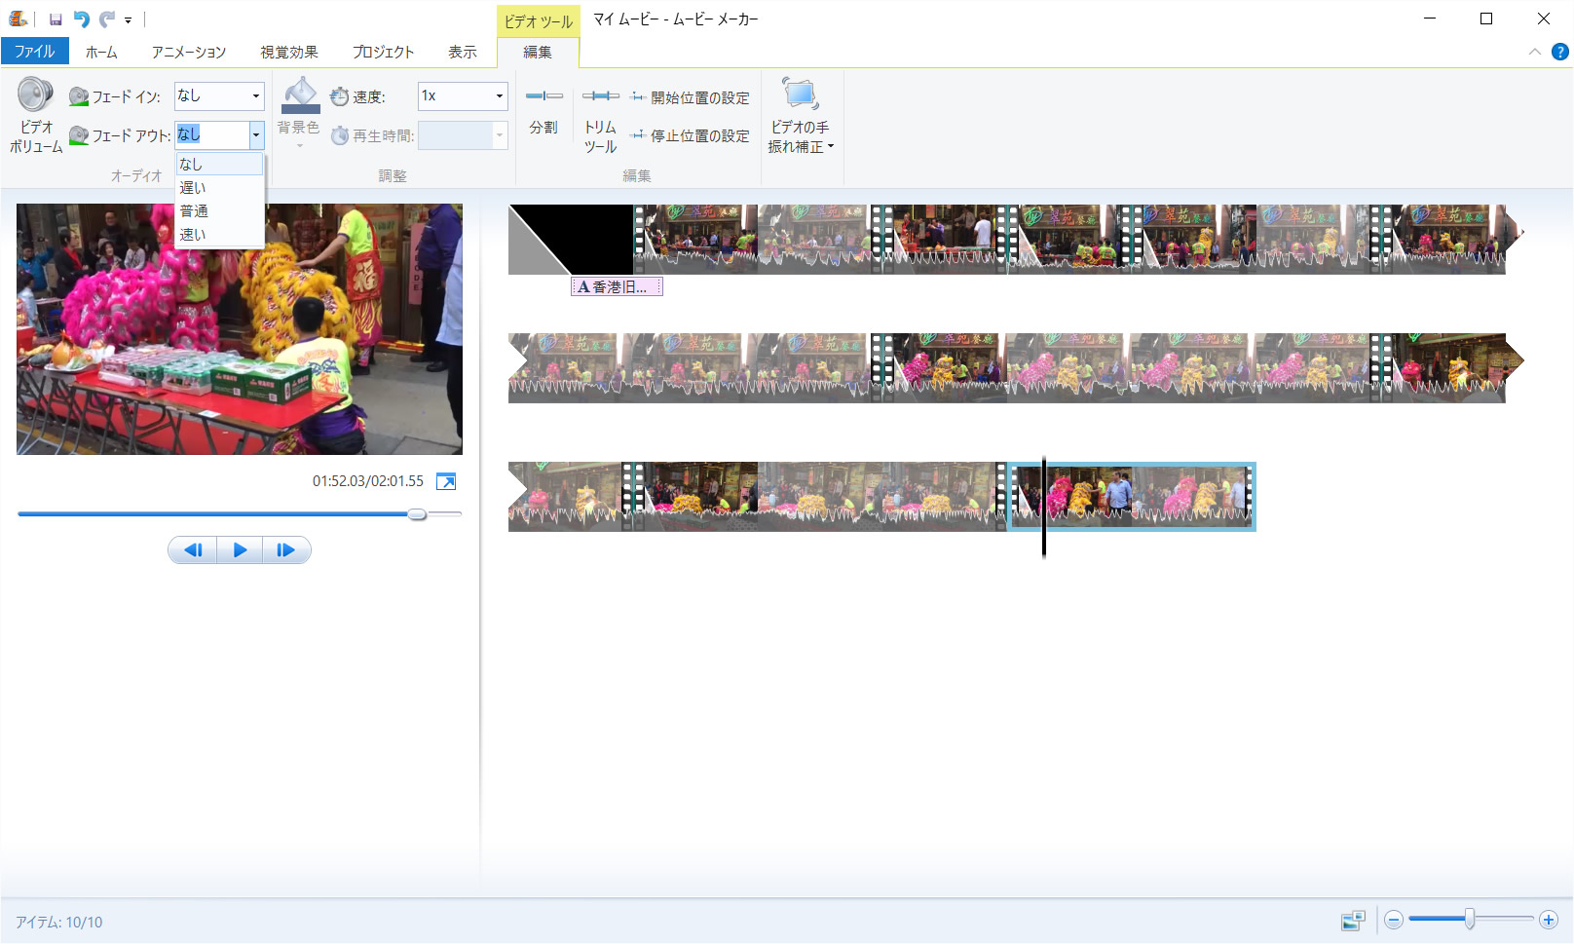Switch to the アニメーション tab
The width and height of the screenshot is (1574, 944).
pyautogui.click(x=188, y=53)
